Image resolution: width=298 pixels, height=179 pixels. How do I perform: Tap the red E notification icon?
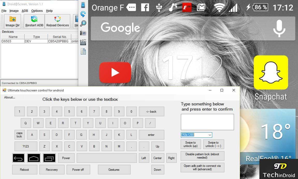[187, 7]
